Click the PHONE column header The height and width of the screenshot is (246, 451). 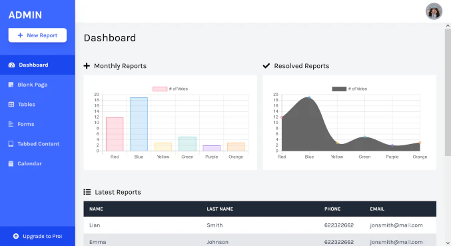pos(332,209)
